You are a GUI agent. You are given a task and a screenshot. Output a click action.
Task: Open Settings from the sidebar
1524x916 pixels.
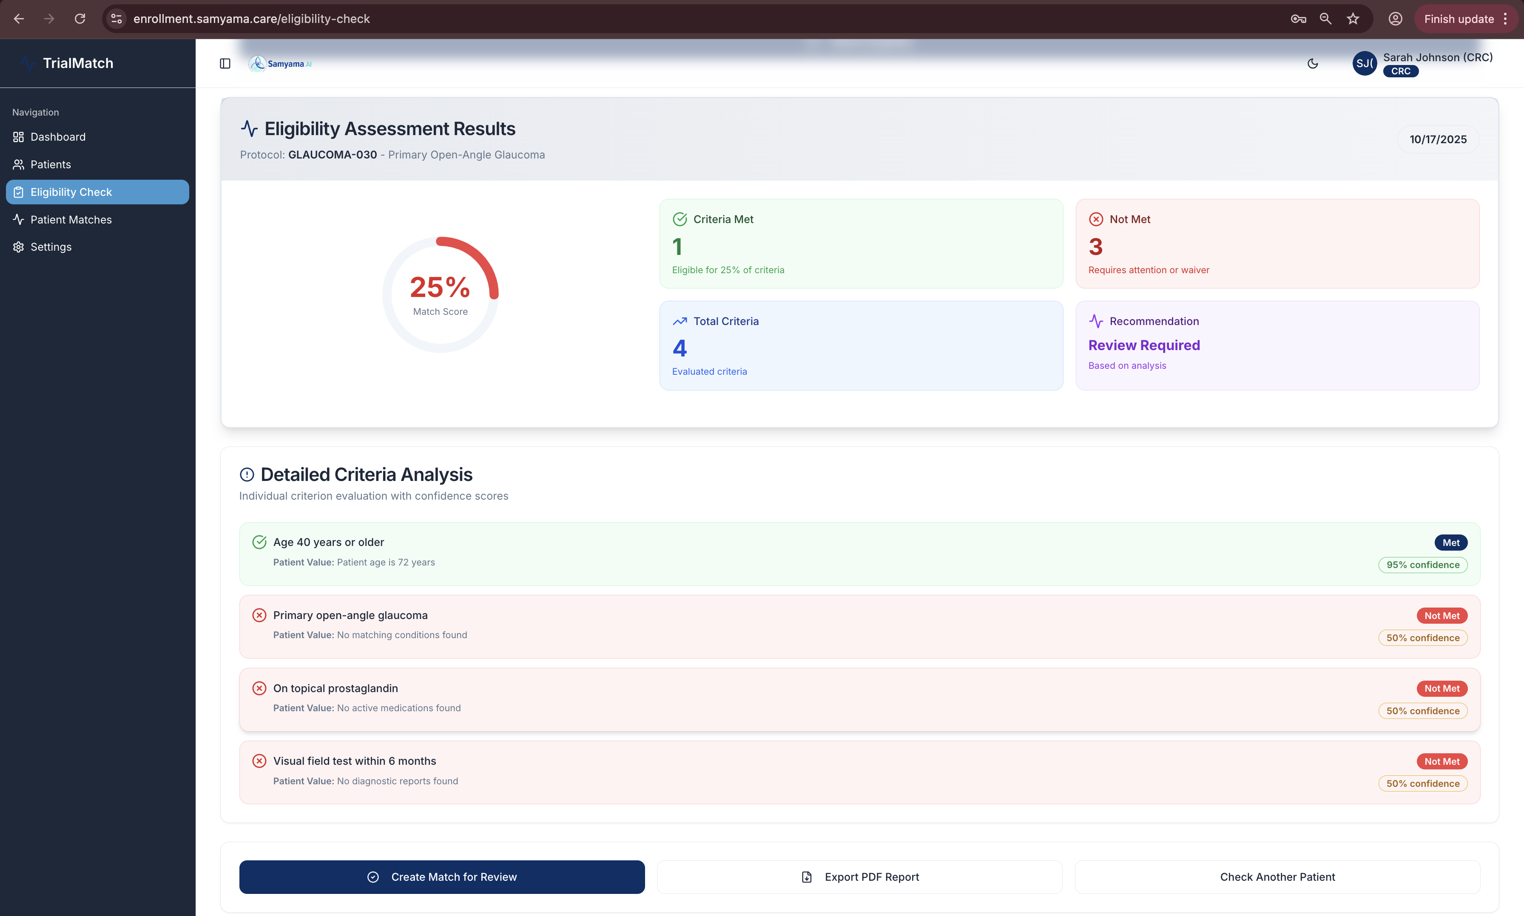click(x=51, y=247)
